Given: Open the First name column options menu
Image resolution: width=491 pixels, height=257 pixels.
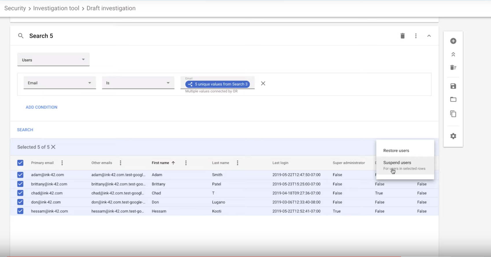Looking at the screenshot, I should [x=186, y=163].
